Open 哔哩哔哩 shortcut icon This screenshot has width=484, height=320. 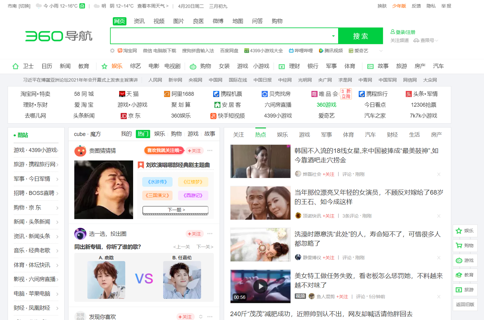291,51
